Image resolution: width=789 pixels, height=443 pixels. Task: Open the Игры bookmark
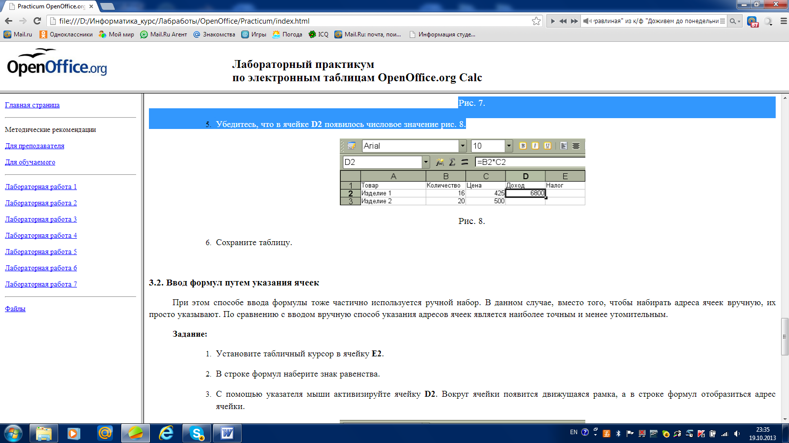click(x=253, y=34)
